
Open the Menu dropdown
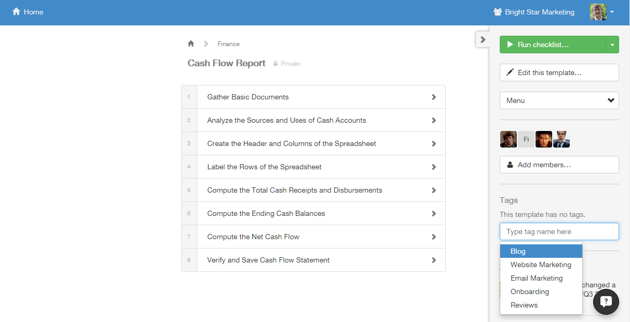[x=559, y=100]
